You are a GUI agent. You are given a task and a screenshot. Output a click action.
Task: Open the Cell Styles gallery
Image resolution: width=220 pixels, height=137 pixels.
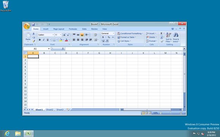click(x=124, y=41)
